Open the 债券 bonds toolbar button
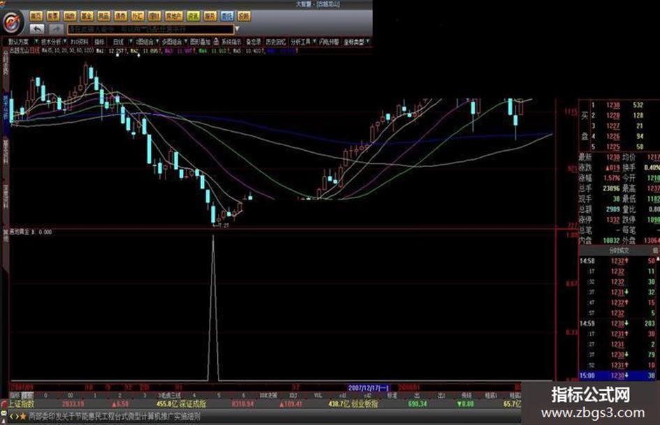Screen dimensions: 660x425 point(120,16)
